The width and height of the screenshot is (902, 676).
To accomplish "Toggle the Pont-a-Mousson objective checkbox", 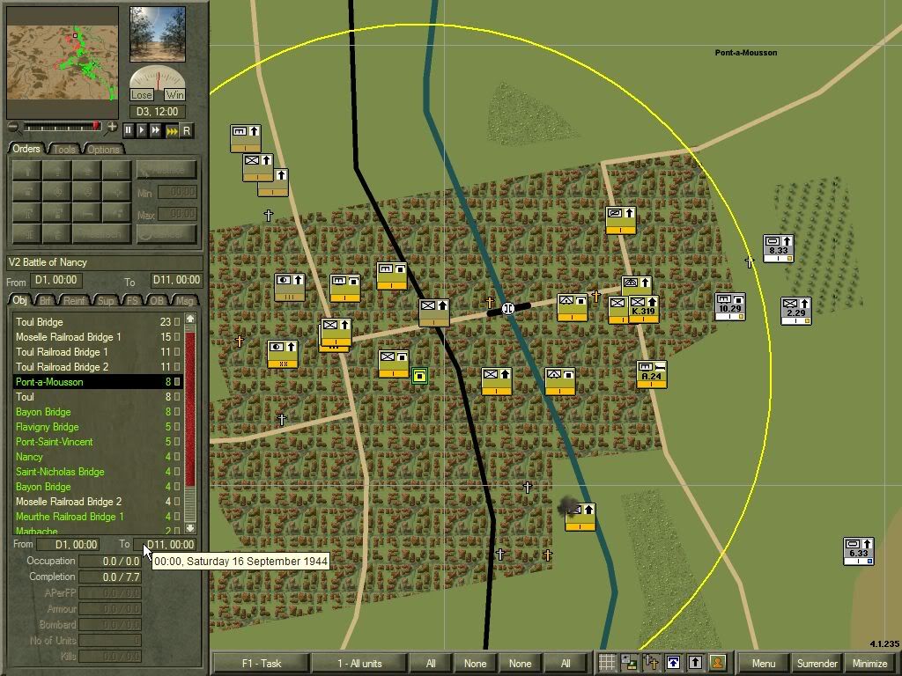I will pos(177,382).
